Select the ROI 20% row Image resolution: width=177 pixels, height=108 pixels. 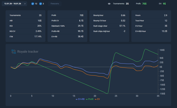click(25, 26)
